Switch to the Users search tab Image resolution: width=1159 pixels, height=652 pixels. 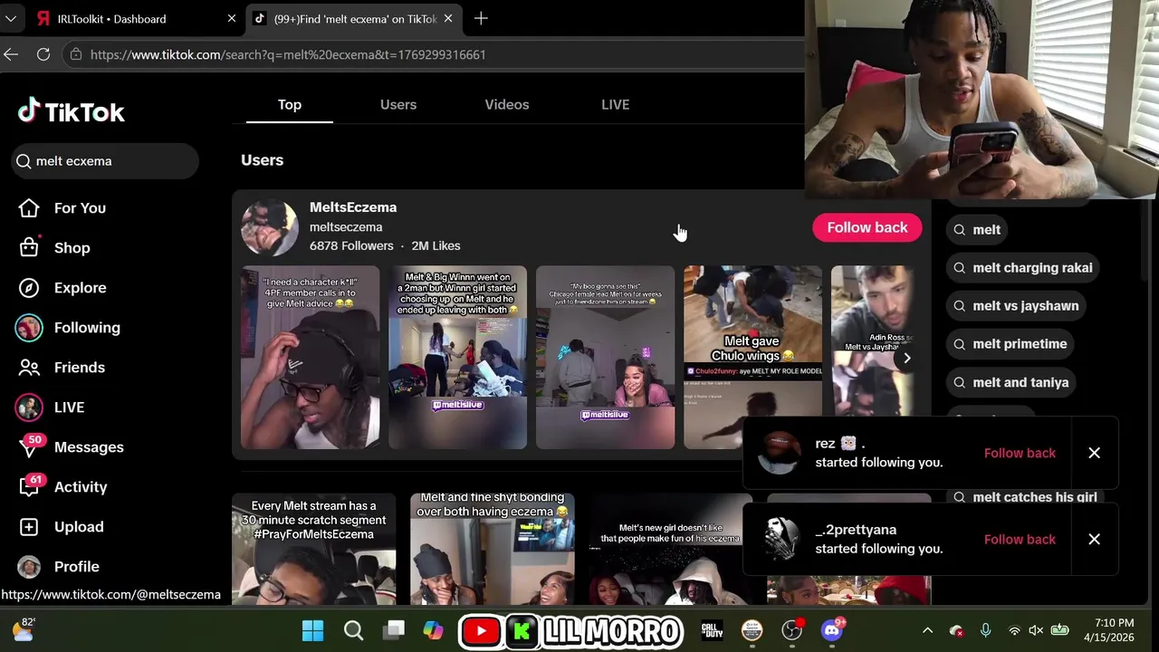[x=398, y=104]
